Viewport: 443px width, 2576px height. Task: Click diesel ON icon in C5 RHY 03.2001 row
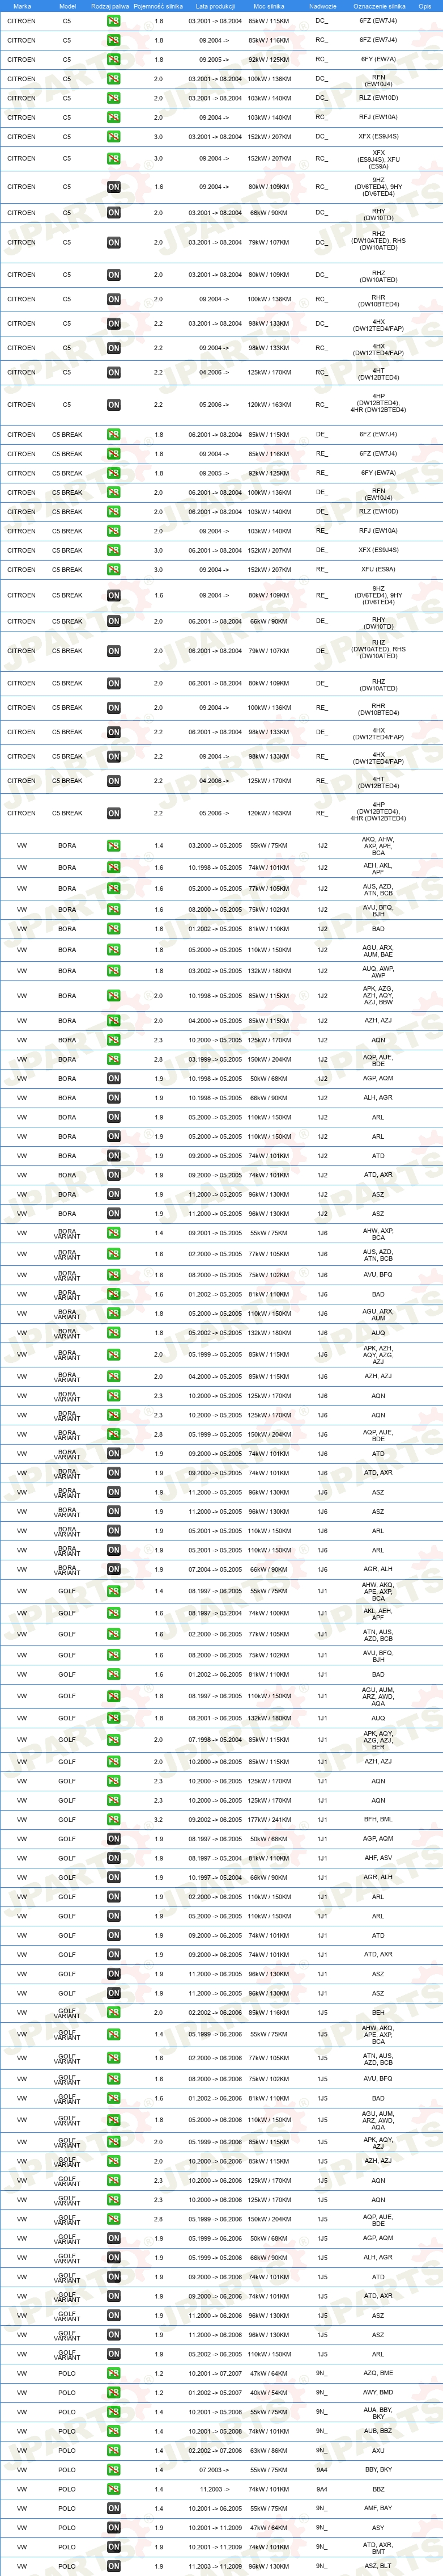click(114, 213)
